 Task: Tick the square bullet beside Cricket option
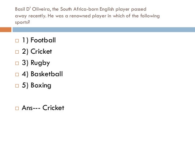(17, 52)
